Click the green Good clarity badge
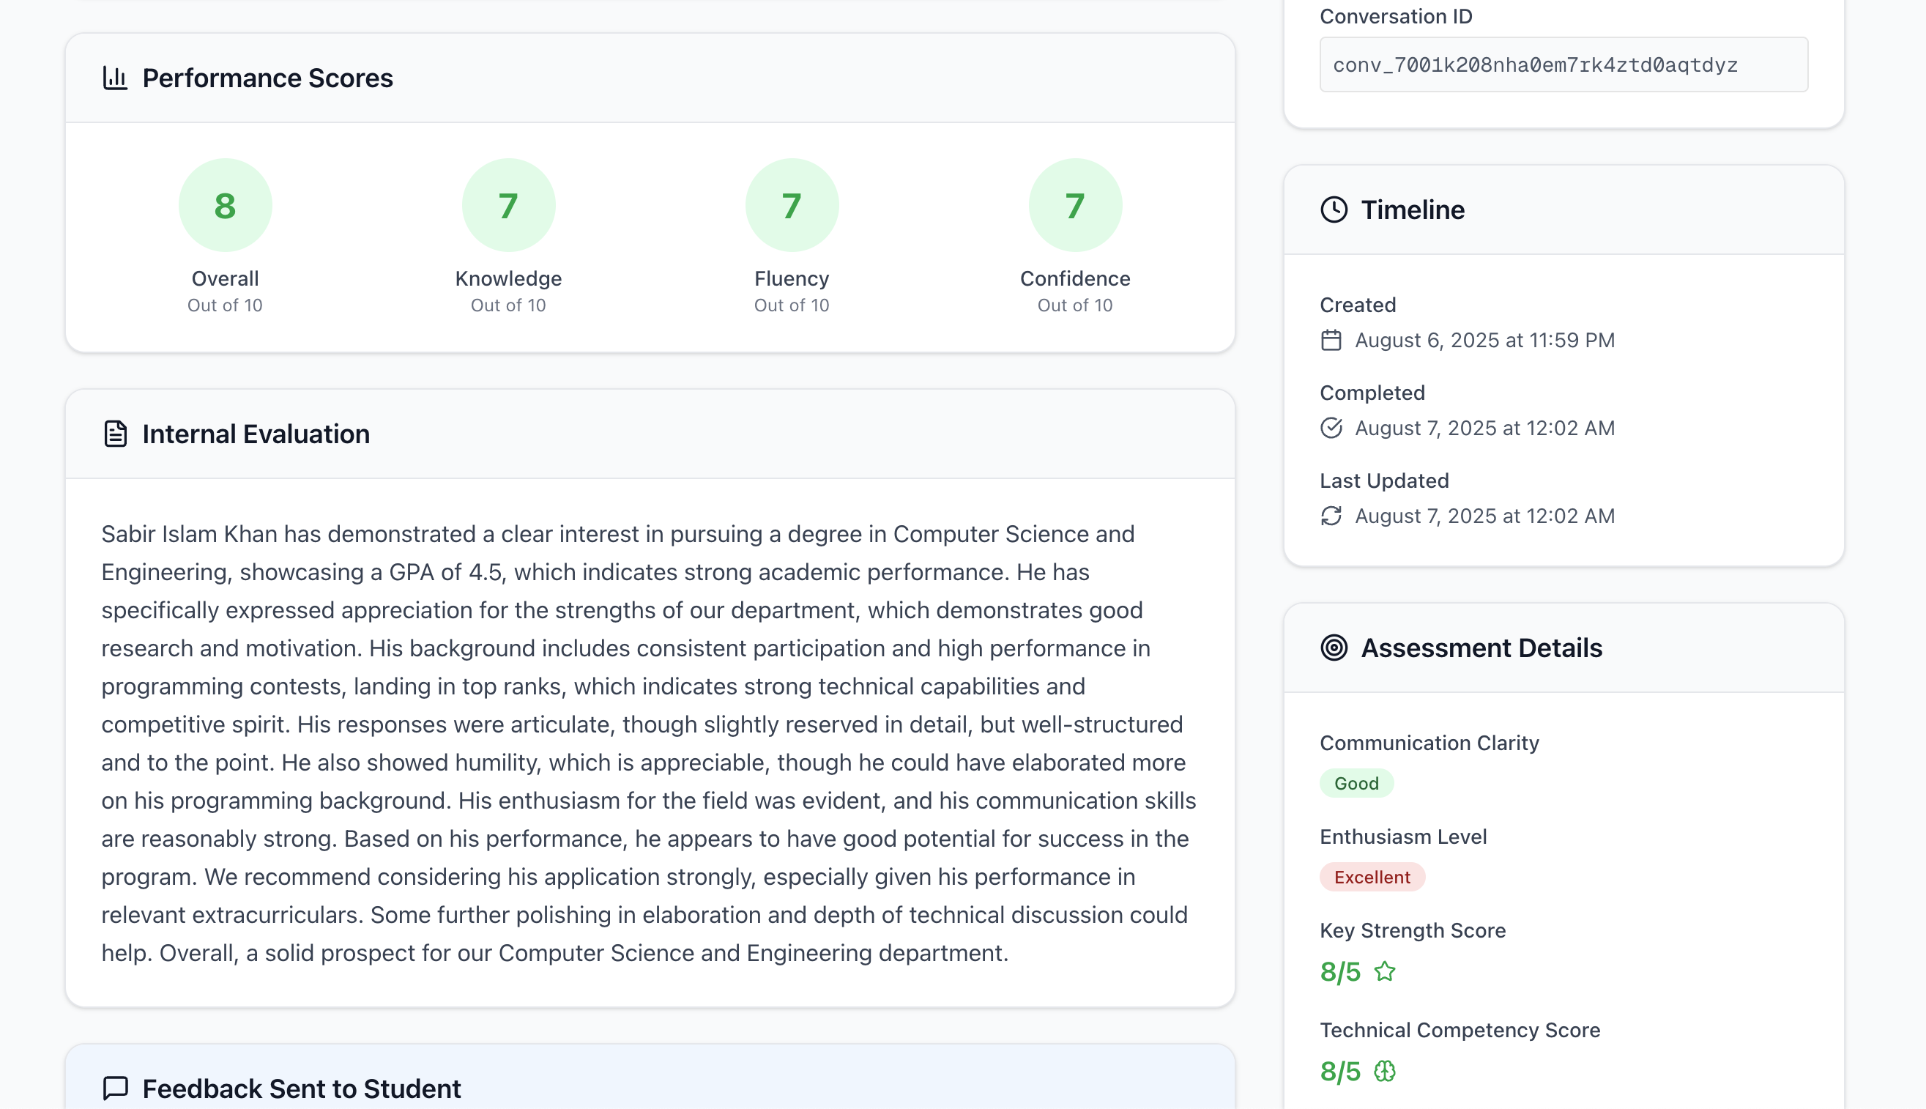 1356,783
